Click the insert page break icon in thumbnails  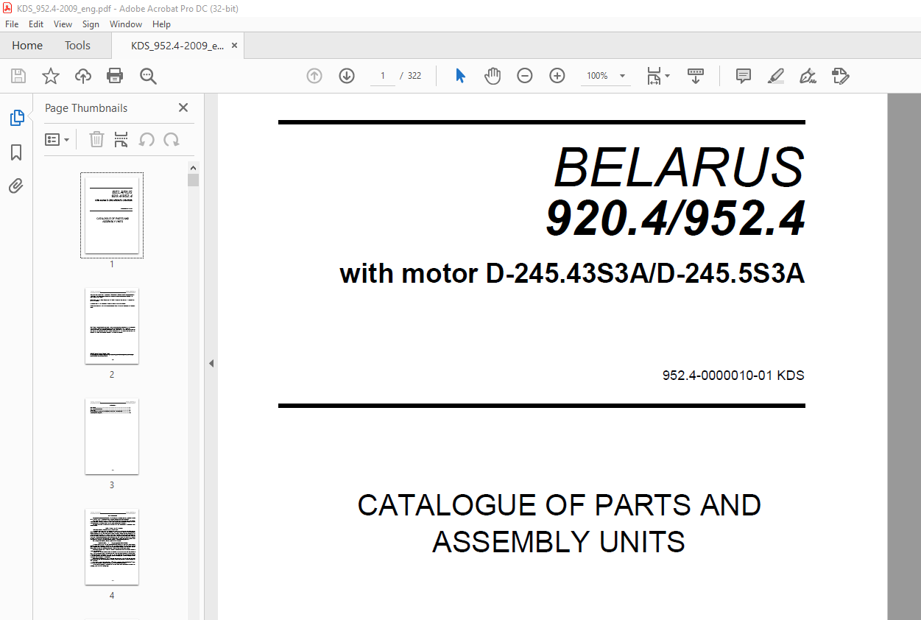pyautogui.click(x=121, y=139)
